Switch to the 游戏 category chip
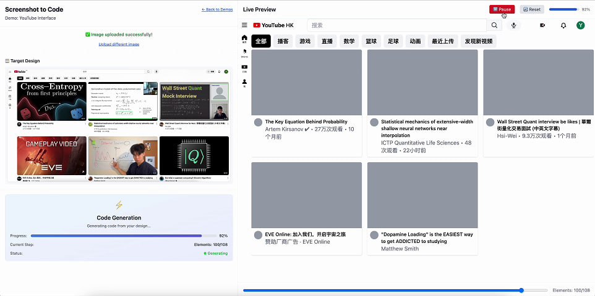The height and width of the screenshot is (296, 595). click(x=304, y=41)
